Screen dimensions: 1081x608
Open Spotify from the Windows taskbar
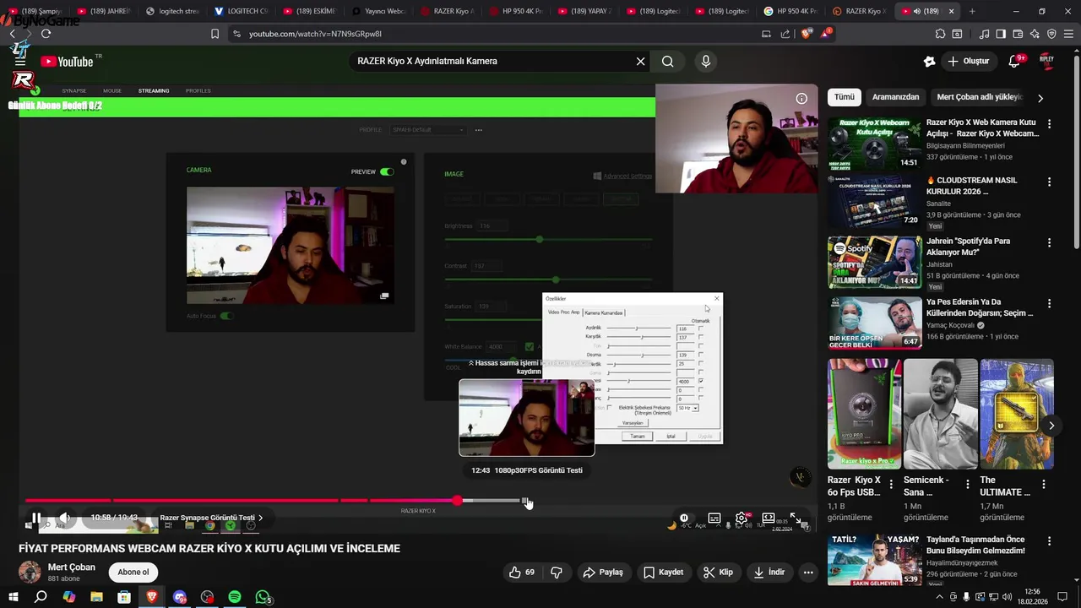[235, 597]
